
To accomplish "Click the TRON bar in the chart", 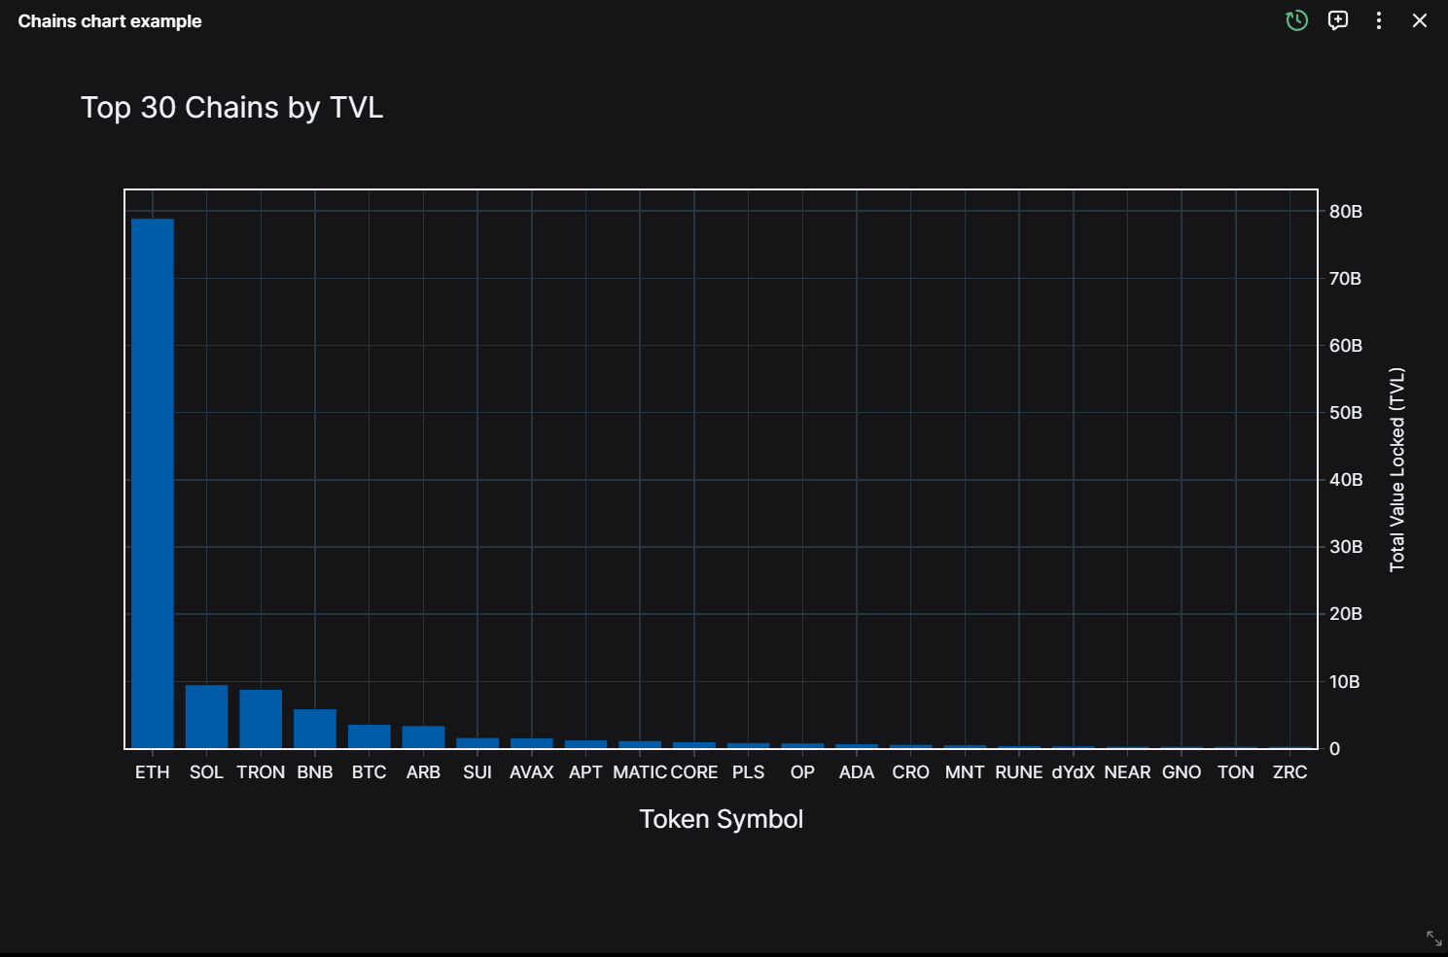I will 261,719.
